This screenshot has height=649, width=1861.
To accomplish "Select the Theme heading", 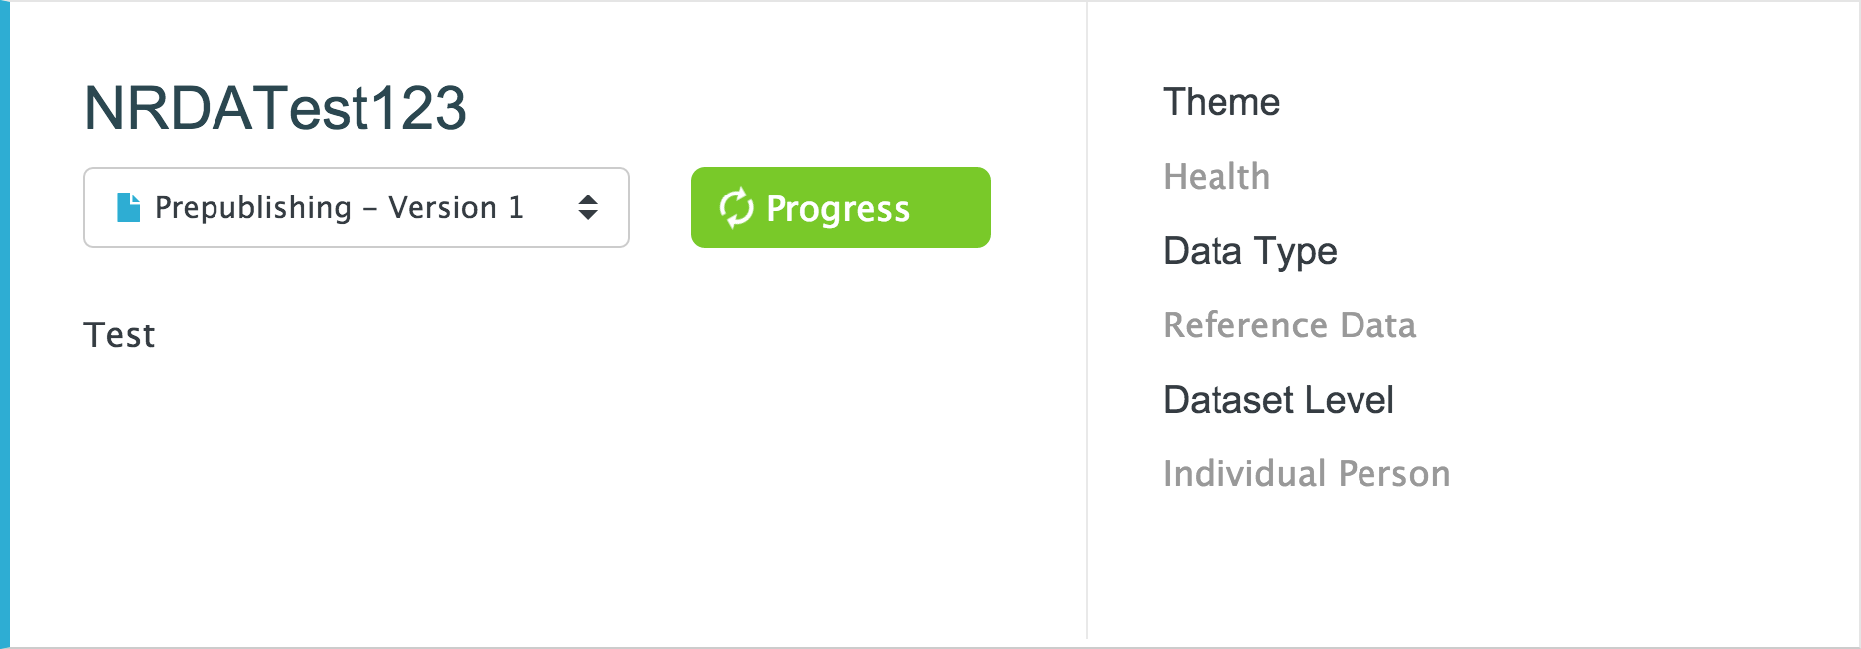I will click(x=1221, y=102).
